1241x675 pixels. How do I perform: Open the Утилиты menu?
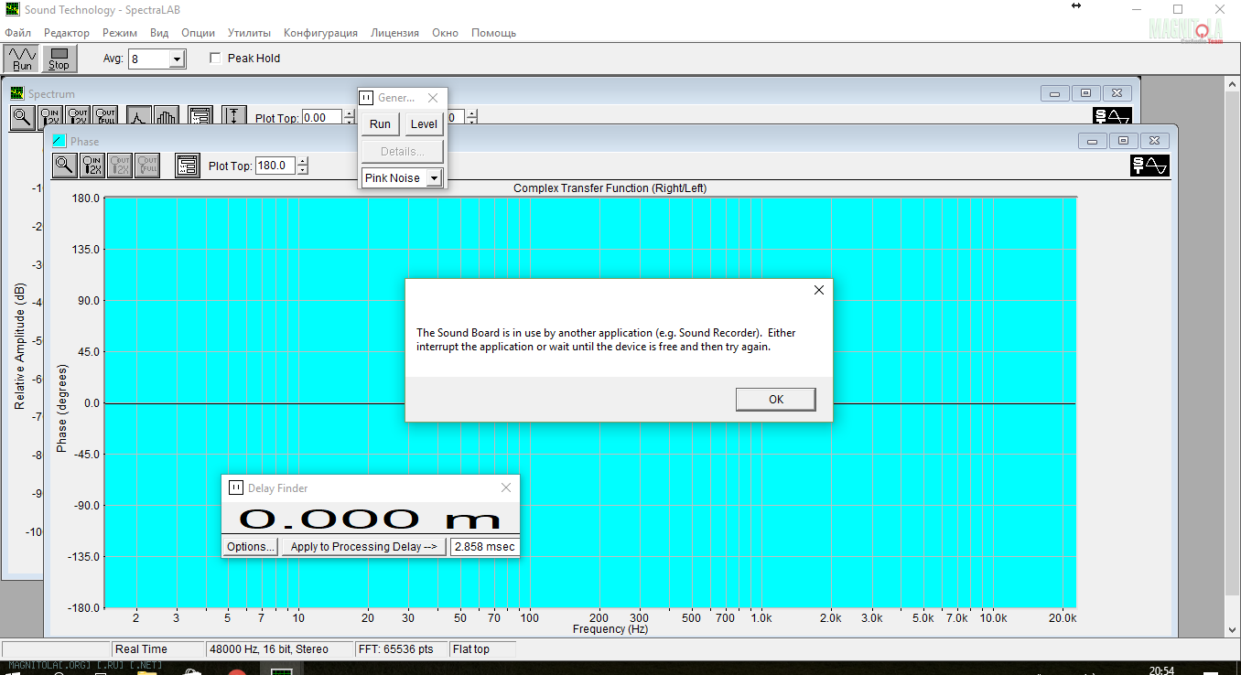click(x=249, y=33)
